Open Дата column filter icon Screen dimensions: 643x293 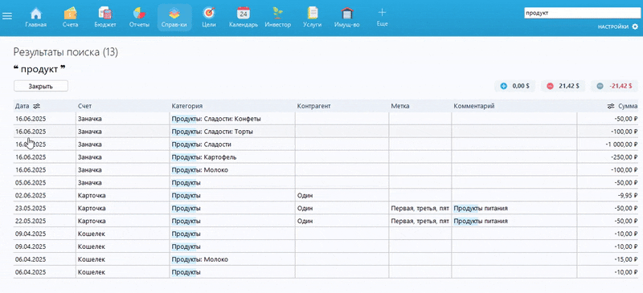point(36,106)
